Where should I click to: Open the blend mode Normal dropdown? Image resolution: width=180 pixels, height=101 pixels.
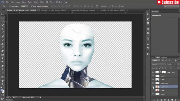coord(159,64)
